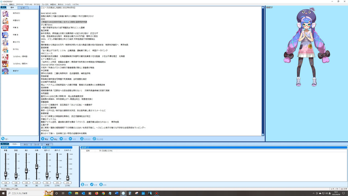Screen dimensions: 348x196
Task: Click the ポーズの長さ column header
Action: tap(106, 151)
